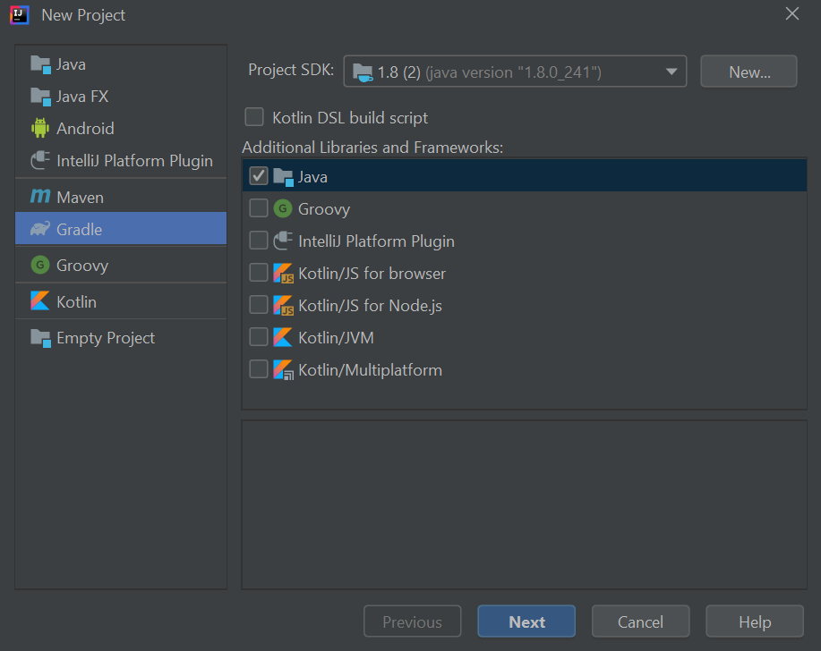Click the Next button
Viewport: 821px width, 651px height.
[526, 621]
